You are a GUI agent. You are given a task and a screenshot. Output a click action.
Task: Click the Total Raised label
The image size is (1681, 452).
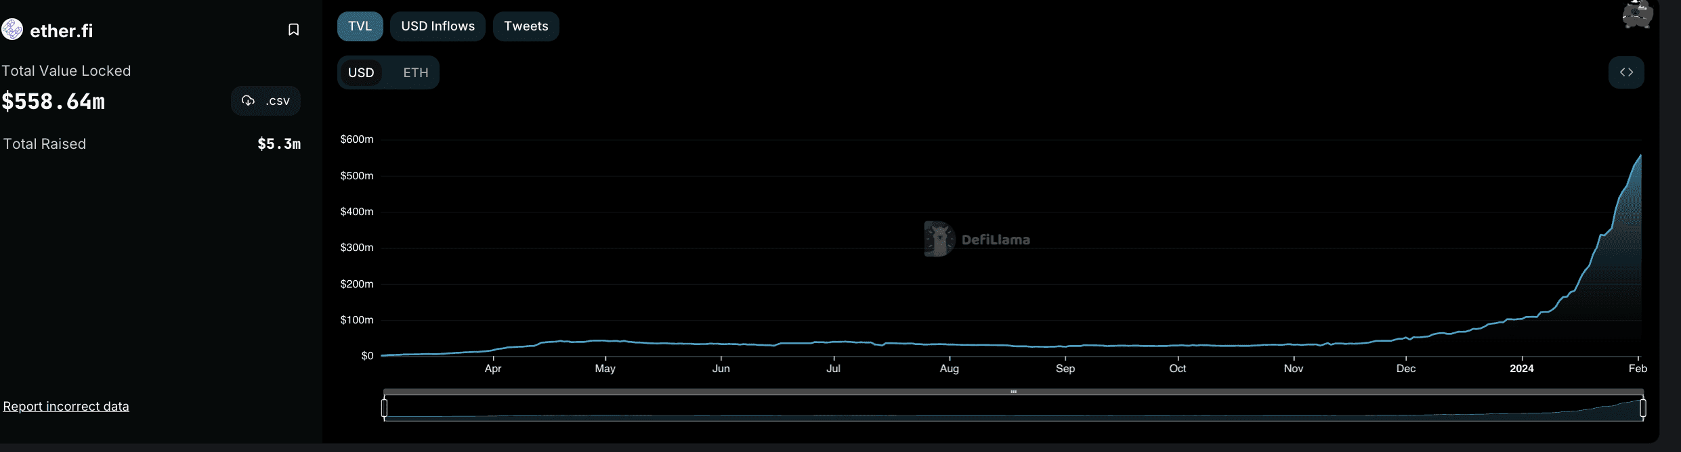click(x=45, y=143)
